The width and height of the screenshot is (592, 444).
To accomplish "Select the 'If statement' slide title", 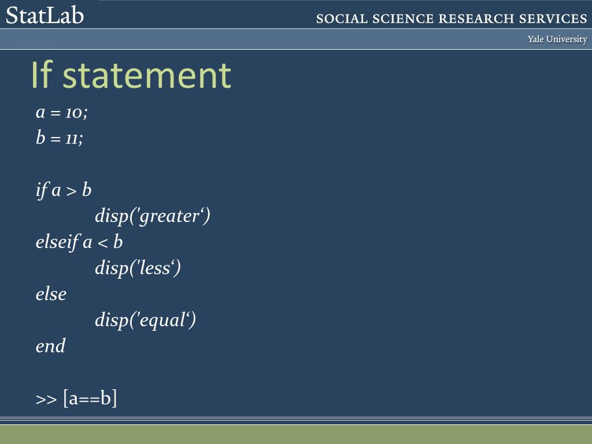I will click(131, 75).
